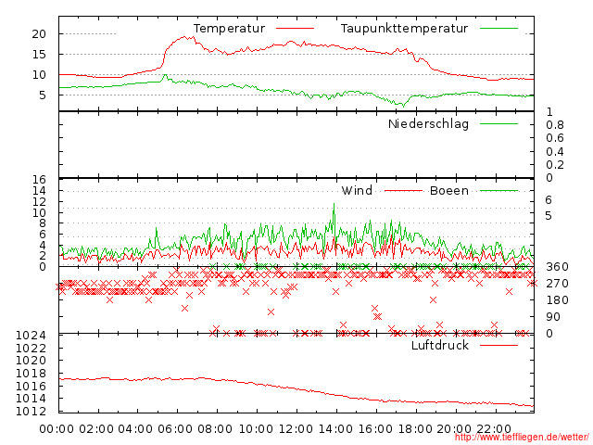Click the 08:00 time axis label
Screen dimensions: 593x445
[x=215, y=429]
